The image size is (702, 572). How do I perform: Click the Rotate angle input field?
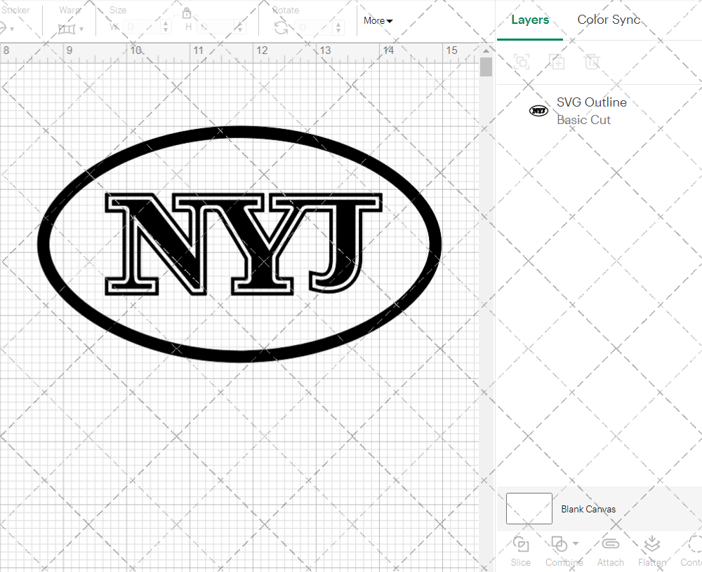[x=313, y=27]
